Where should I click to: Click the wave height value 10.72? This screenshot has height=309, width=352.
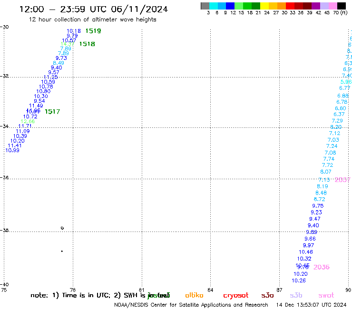coord(30,116)
